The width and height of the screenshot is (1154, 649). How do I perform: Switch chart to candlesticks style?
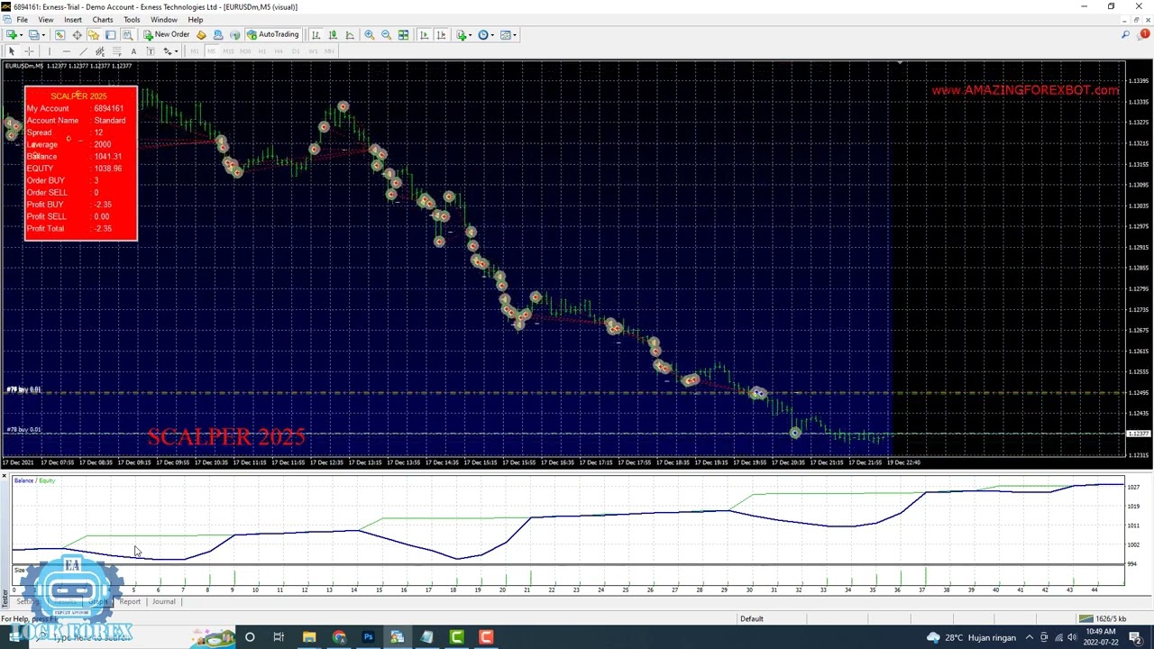click(x=333, y=34)
